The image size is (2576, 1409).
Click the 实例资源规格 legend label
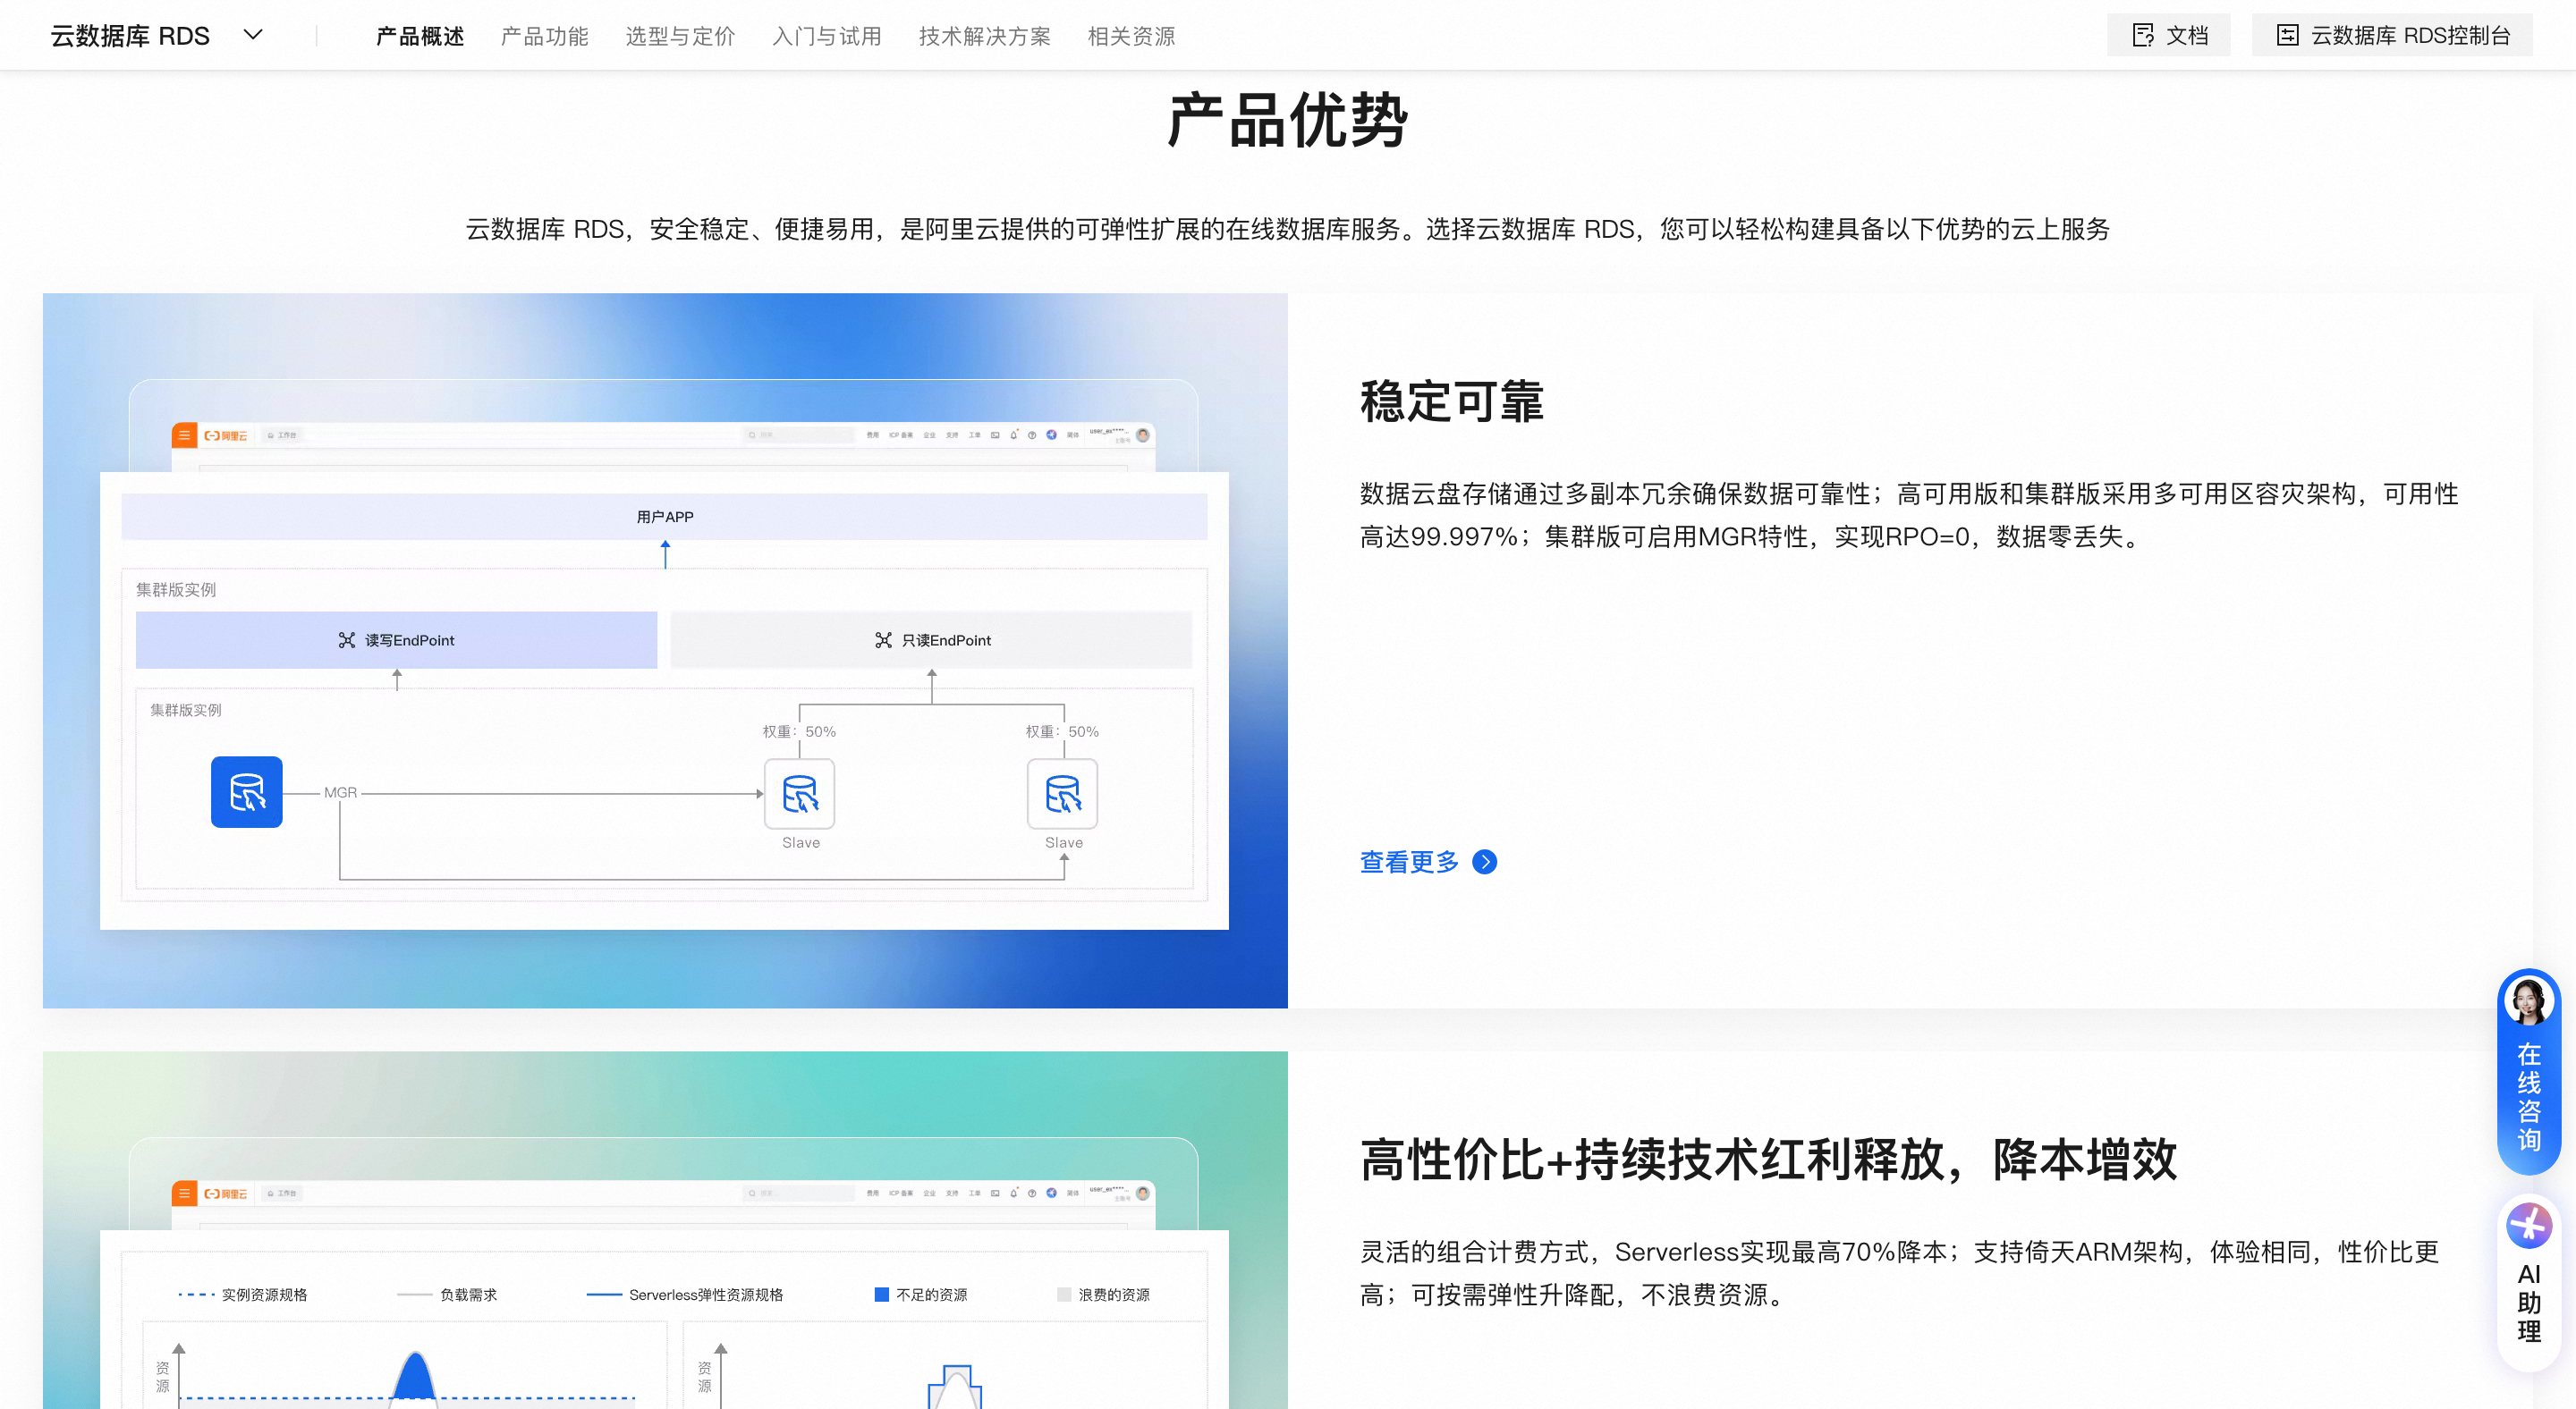point(264,1294)
